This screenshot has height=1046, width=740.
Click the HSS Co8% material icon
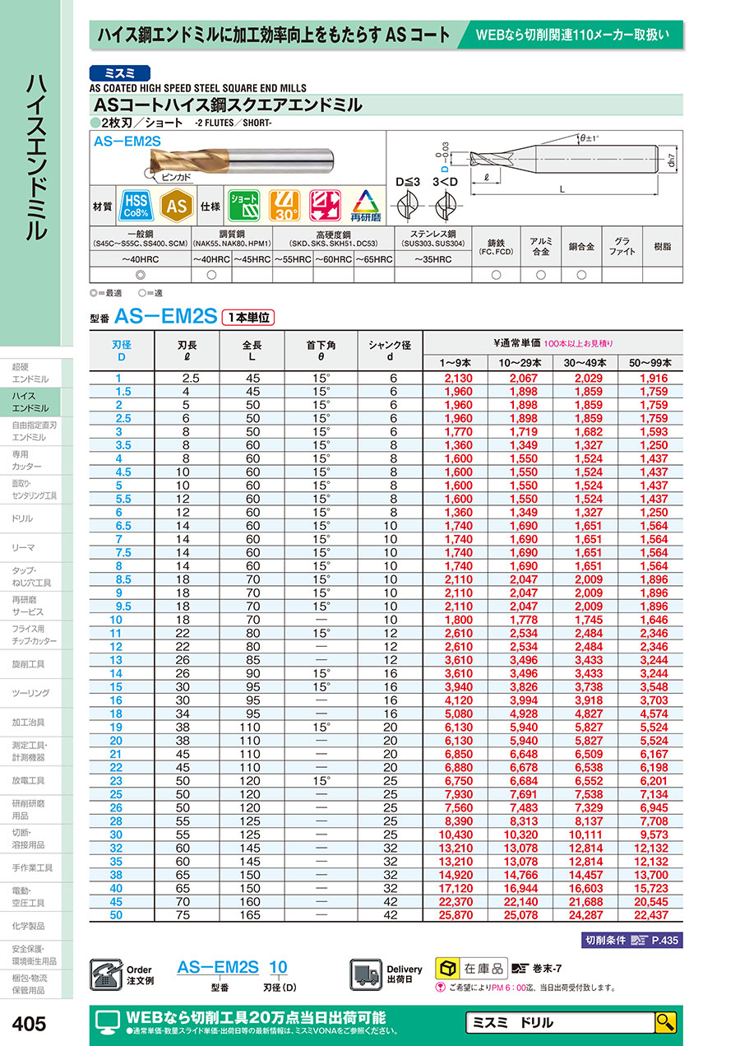(136, 206)
